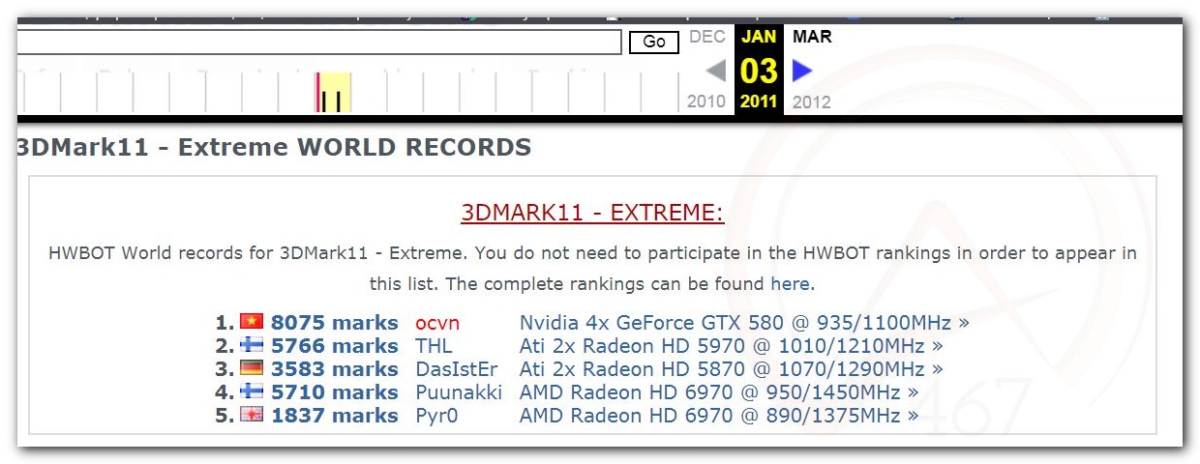Click highlighted JAN 03 2011 capture date
This screenshot has width=1200, height=464.
pyautogui.click(x=759, y=70)
